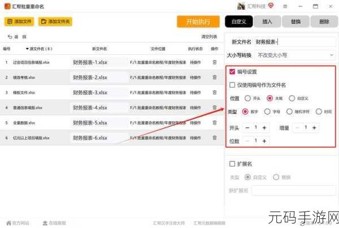Viewport: 339px width, 228px height.
Task: Open the 大小写转换 dropdown
Action: pos(295,55)
